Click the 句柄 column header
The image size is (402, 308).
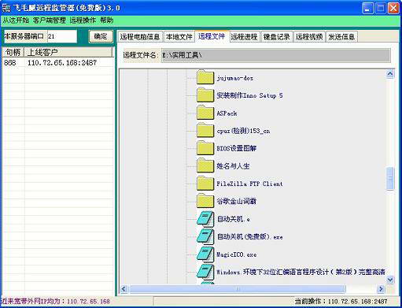pyautogui.click(x=13, y=52)
